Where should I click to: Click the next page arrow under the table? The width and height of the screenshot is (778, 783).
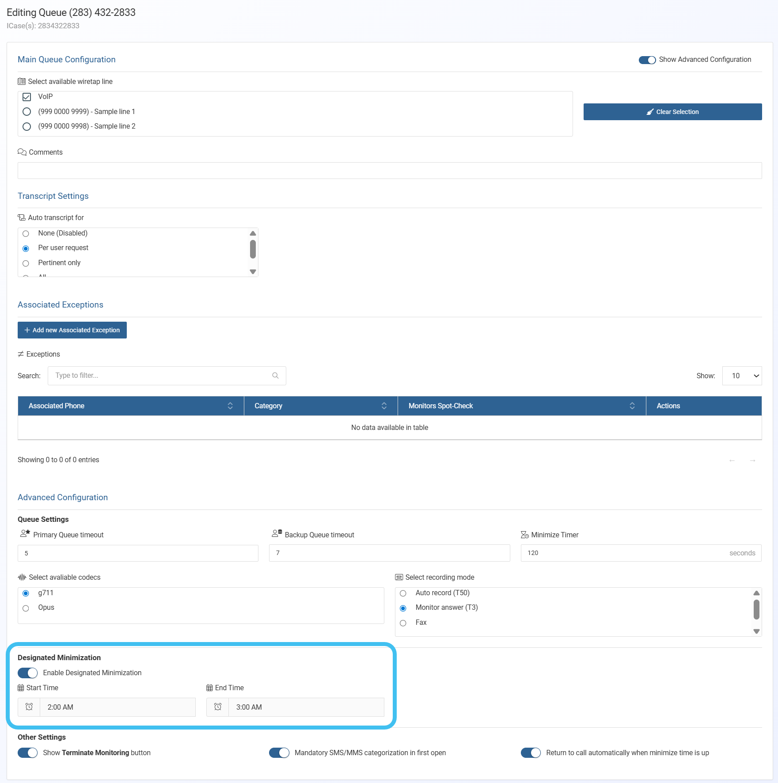pos(752,460)
